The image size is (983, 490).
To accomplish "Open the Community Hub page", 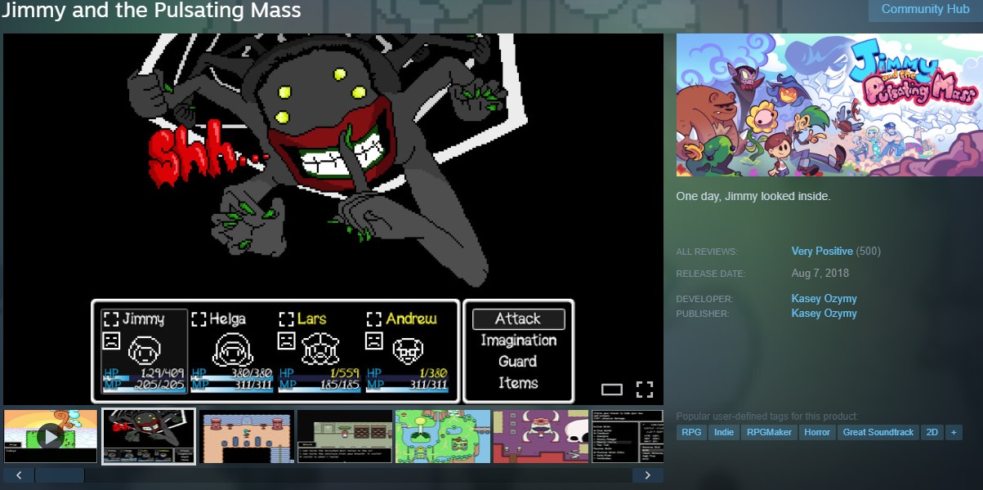I will pyautogui.click(x=925, y=10).
